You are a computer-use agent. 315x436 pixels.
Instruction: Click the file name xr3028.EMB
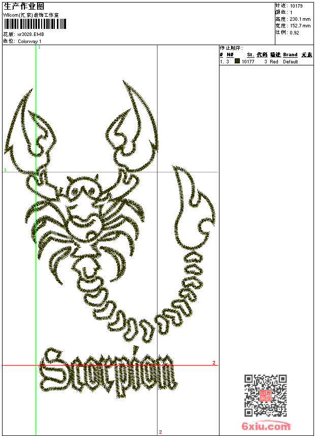pos(30,34)
